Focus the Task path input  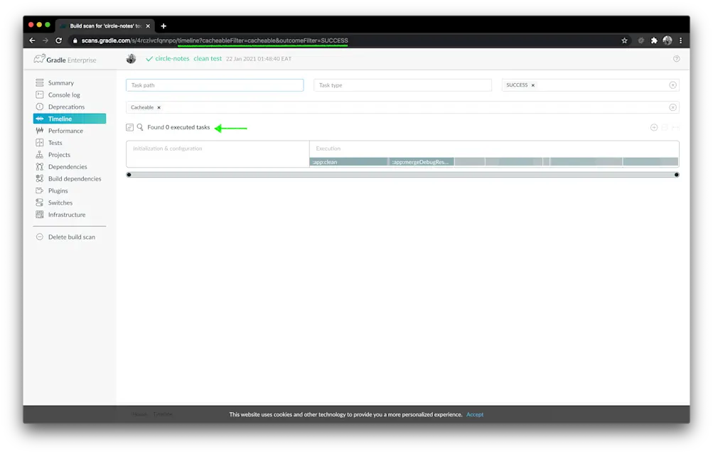(x=215, y=85)
